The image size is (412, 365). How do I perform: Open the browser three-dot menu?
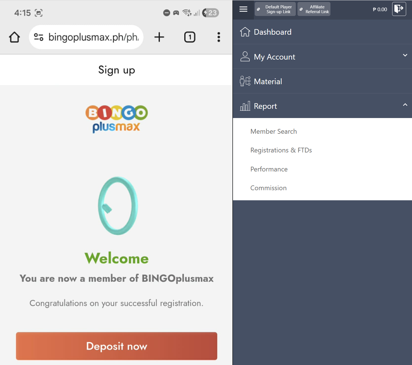coord(219,37)
